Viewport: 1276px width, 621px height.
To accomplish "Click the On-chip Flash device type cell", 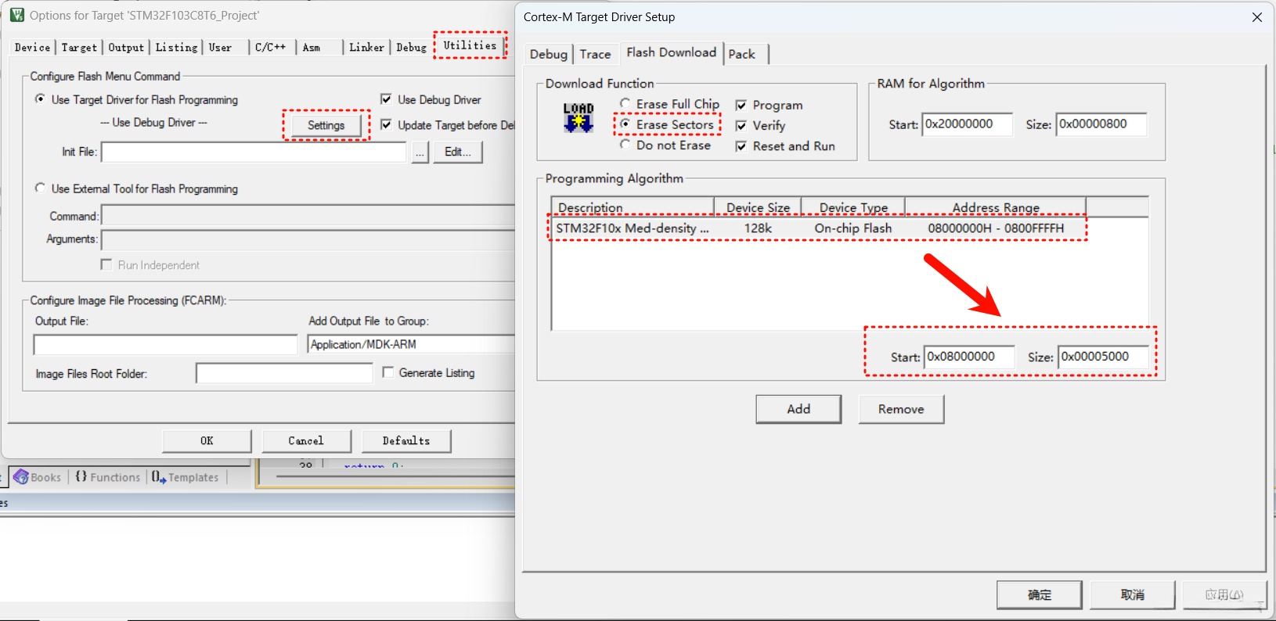I will click(853, 228).
